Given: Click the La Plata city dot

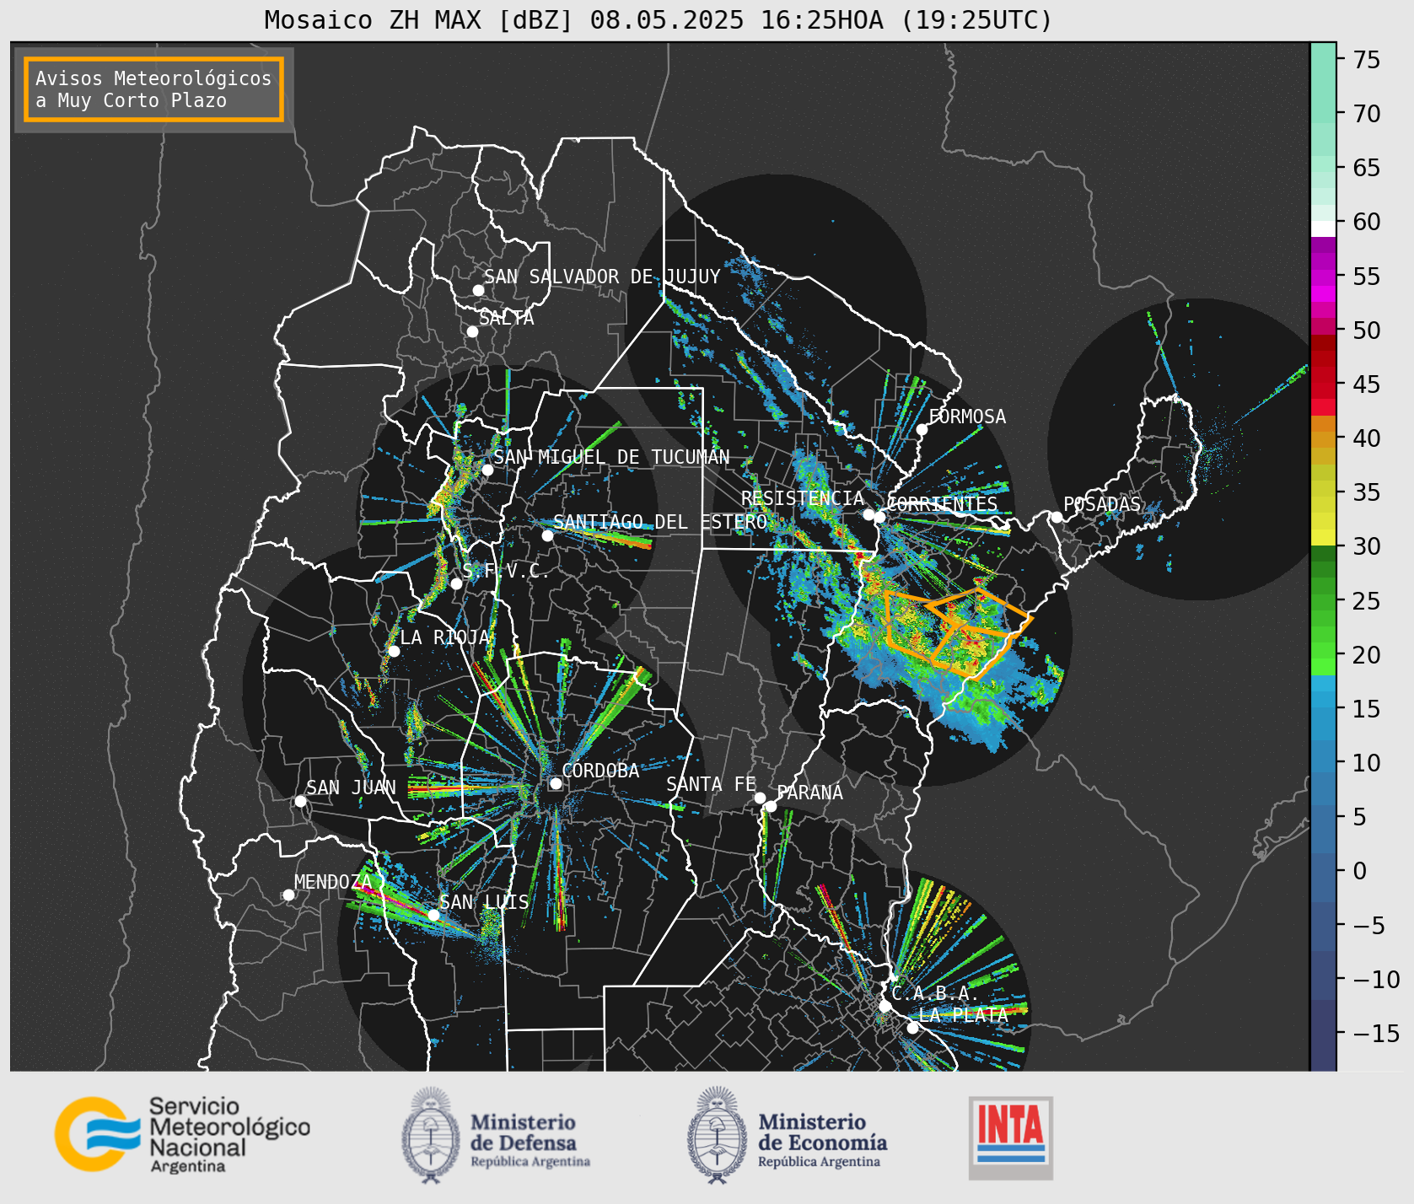Looking at the screenshot, I should pyautogui.click(x=912, y=1028).
